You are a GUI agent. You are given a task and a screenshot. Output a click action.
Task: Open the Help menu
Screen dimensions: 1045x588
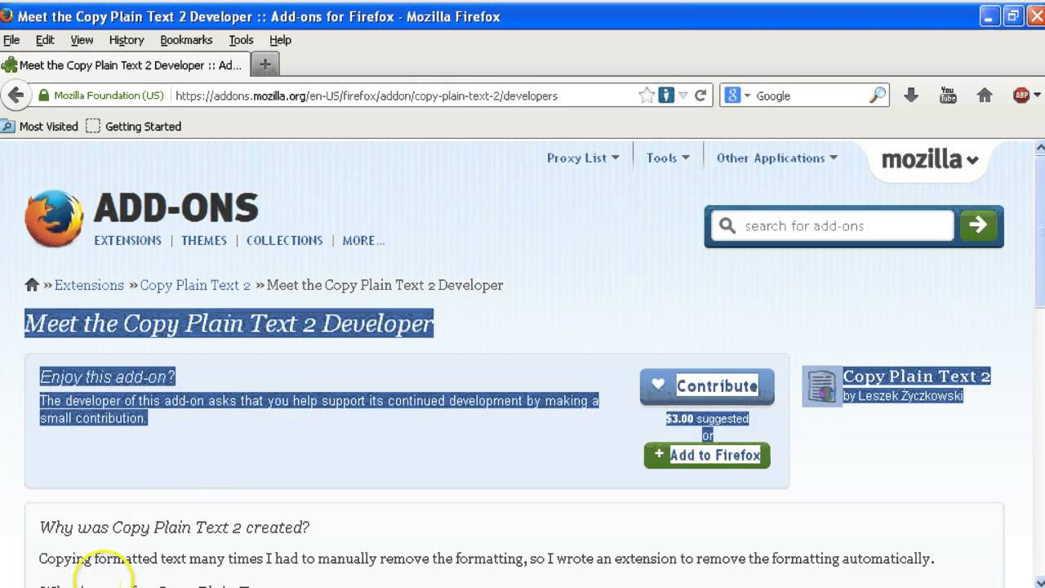click(x=280, y=39)
